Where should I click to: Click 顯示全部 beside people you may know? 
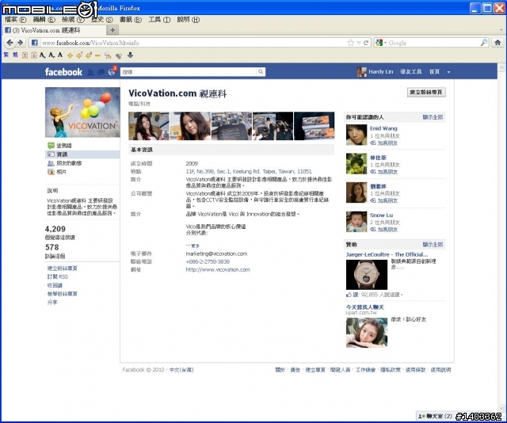[433, 117]
